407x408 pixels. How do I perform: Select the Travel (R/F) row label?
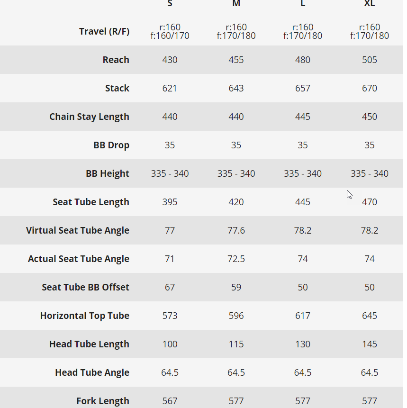[104, 31]
